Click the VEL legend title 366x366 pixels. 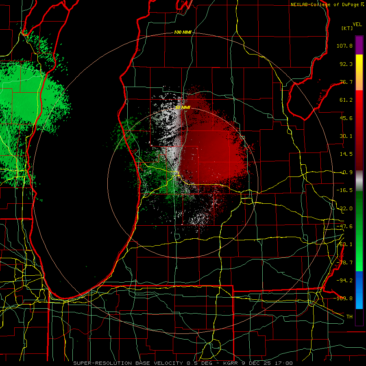pos(357,24)
